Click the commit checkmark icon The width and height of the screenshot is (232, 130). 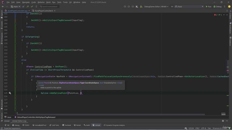[32, 6]
